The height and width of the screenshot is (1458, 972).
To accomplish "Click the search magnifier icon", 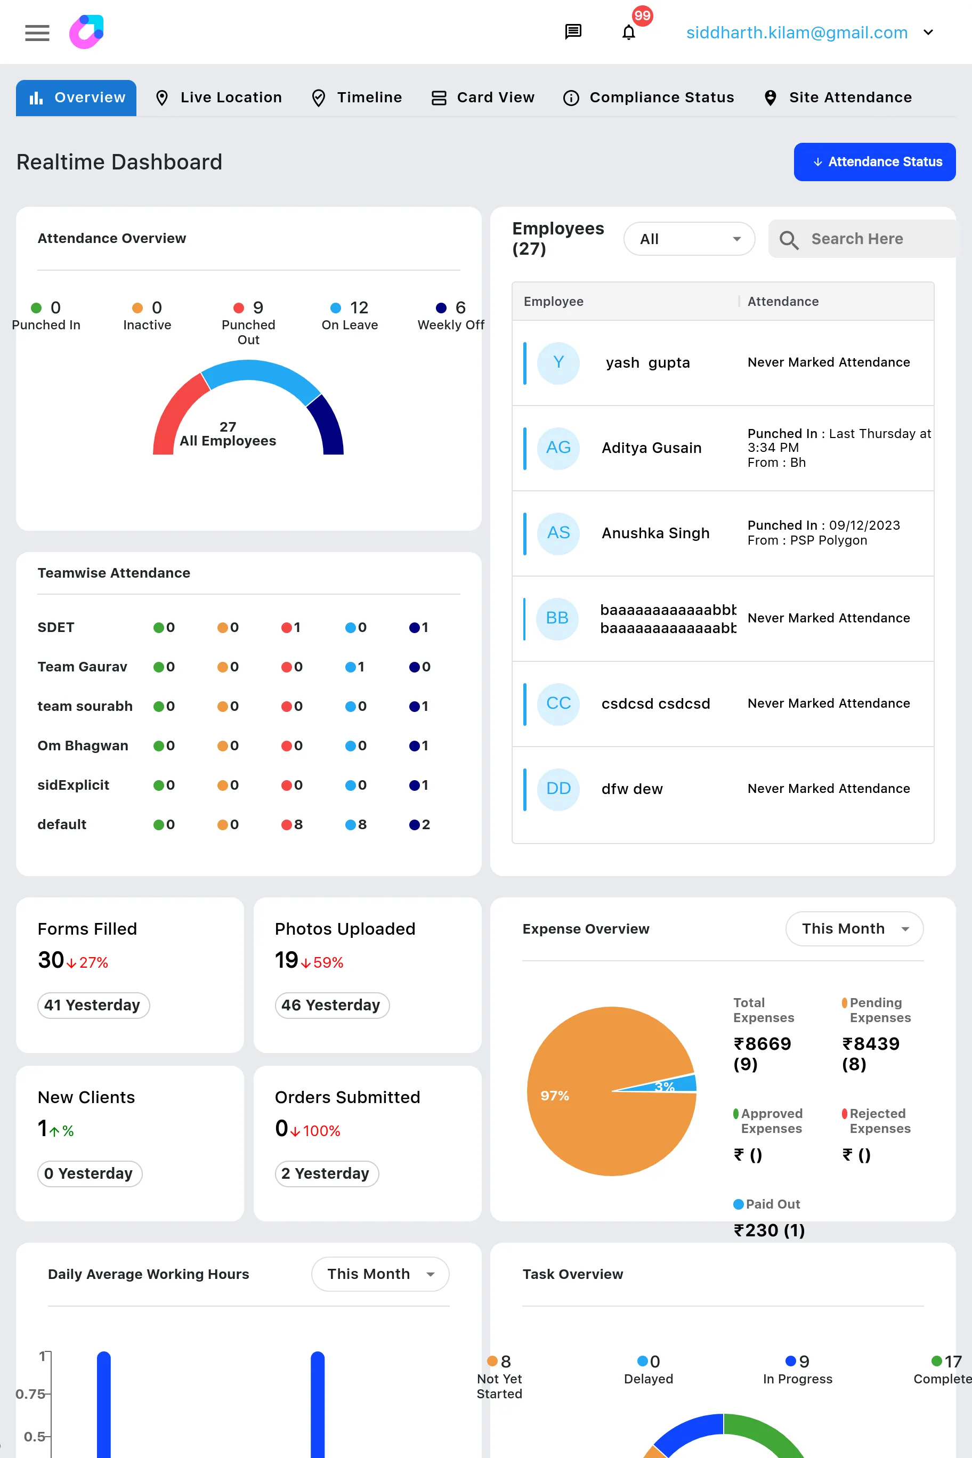I will pyautogui.click(x=789, y=239).
